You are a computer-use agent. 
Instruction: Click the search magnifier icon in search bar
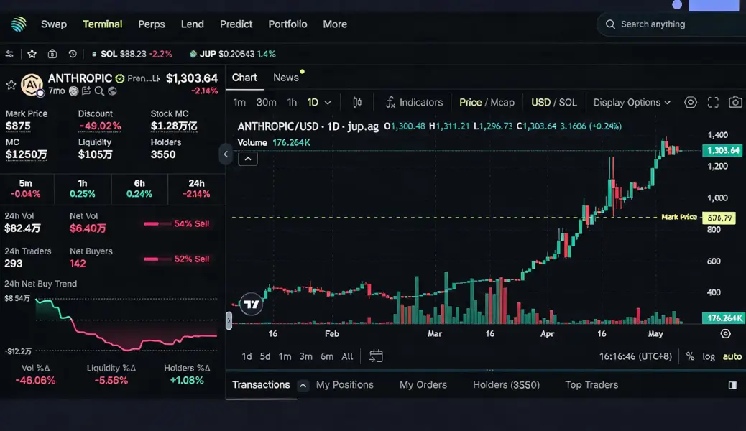point(610,24)
